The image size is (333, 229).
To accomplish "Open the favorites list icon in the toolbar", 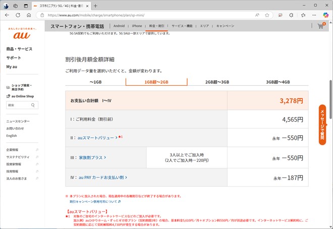I will 303,15.
